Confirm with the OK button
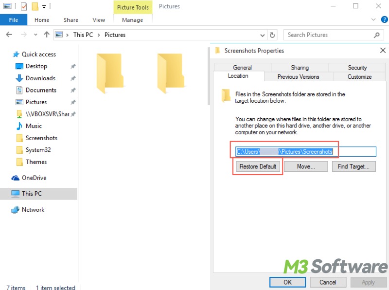 click(287, 282)
